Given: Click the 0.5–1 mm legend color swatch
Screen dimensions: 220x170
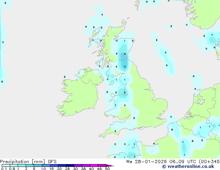Looking at the screenshot, I should (14, 165).
